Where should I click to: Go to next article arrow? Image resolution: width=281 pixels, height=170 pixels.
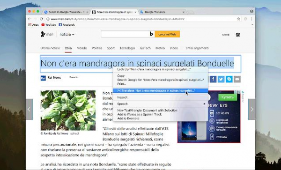tap(251, 109)
